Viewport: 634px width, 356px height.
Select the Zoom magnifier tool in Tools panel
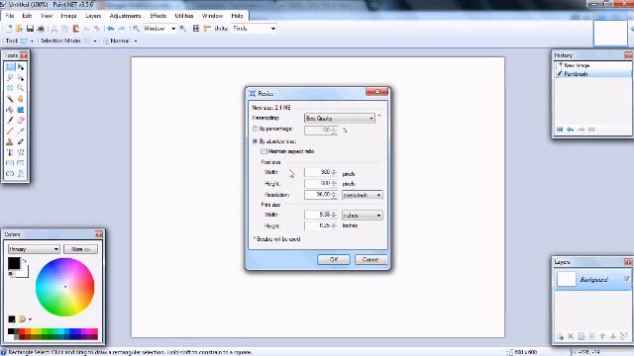click(21, 88)
